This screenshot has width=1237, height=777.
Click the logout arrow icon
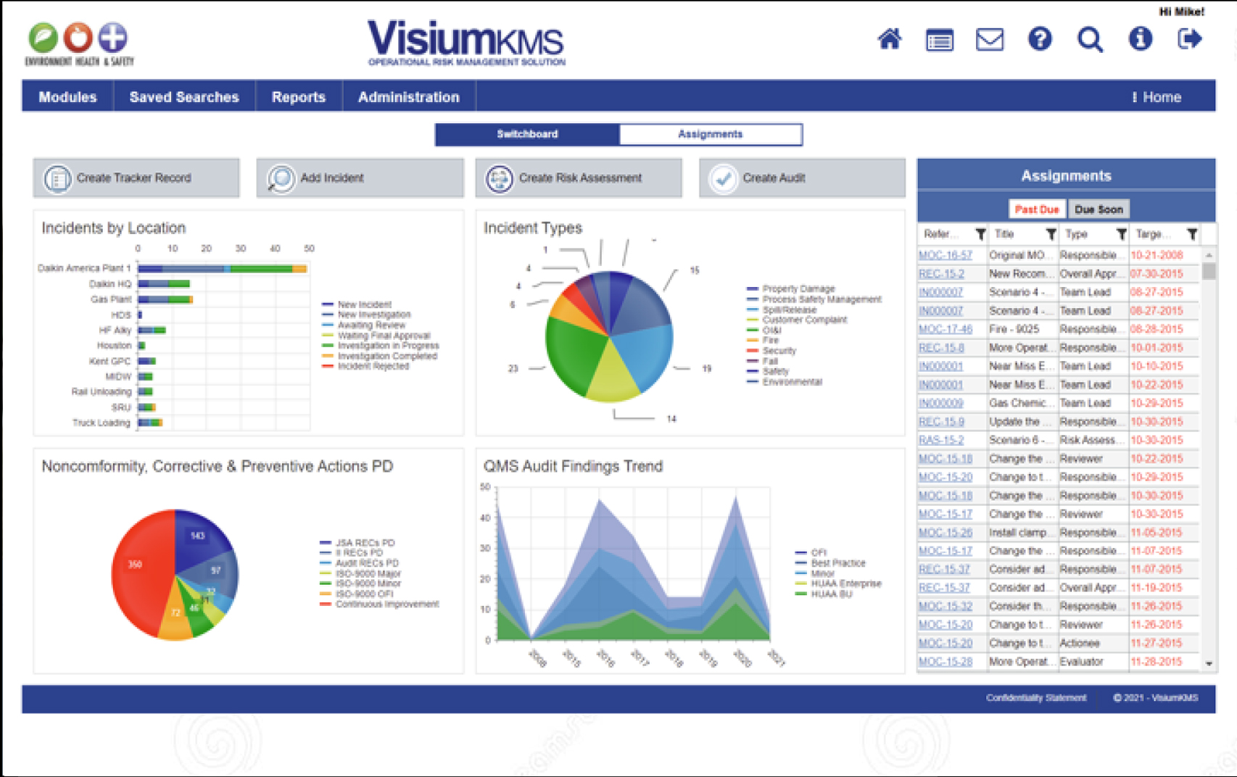(1189, 38)
